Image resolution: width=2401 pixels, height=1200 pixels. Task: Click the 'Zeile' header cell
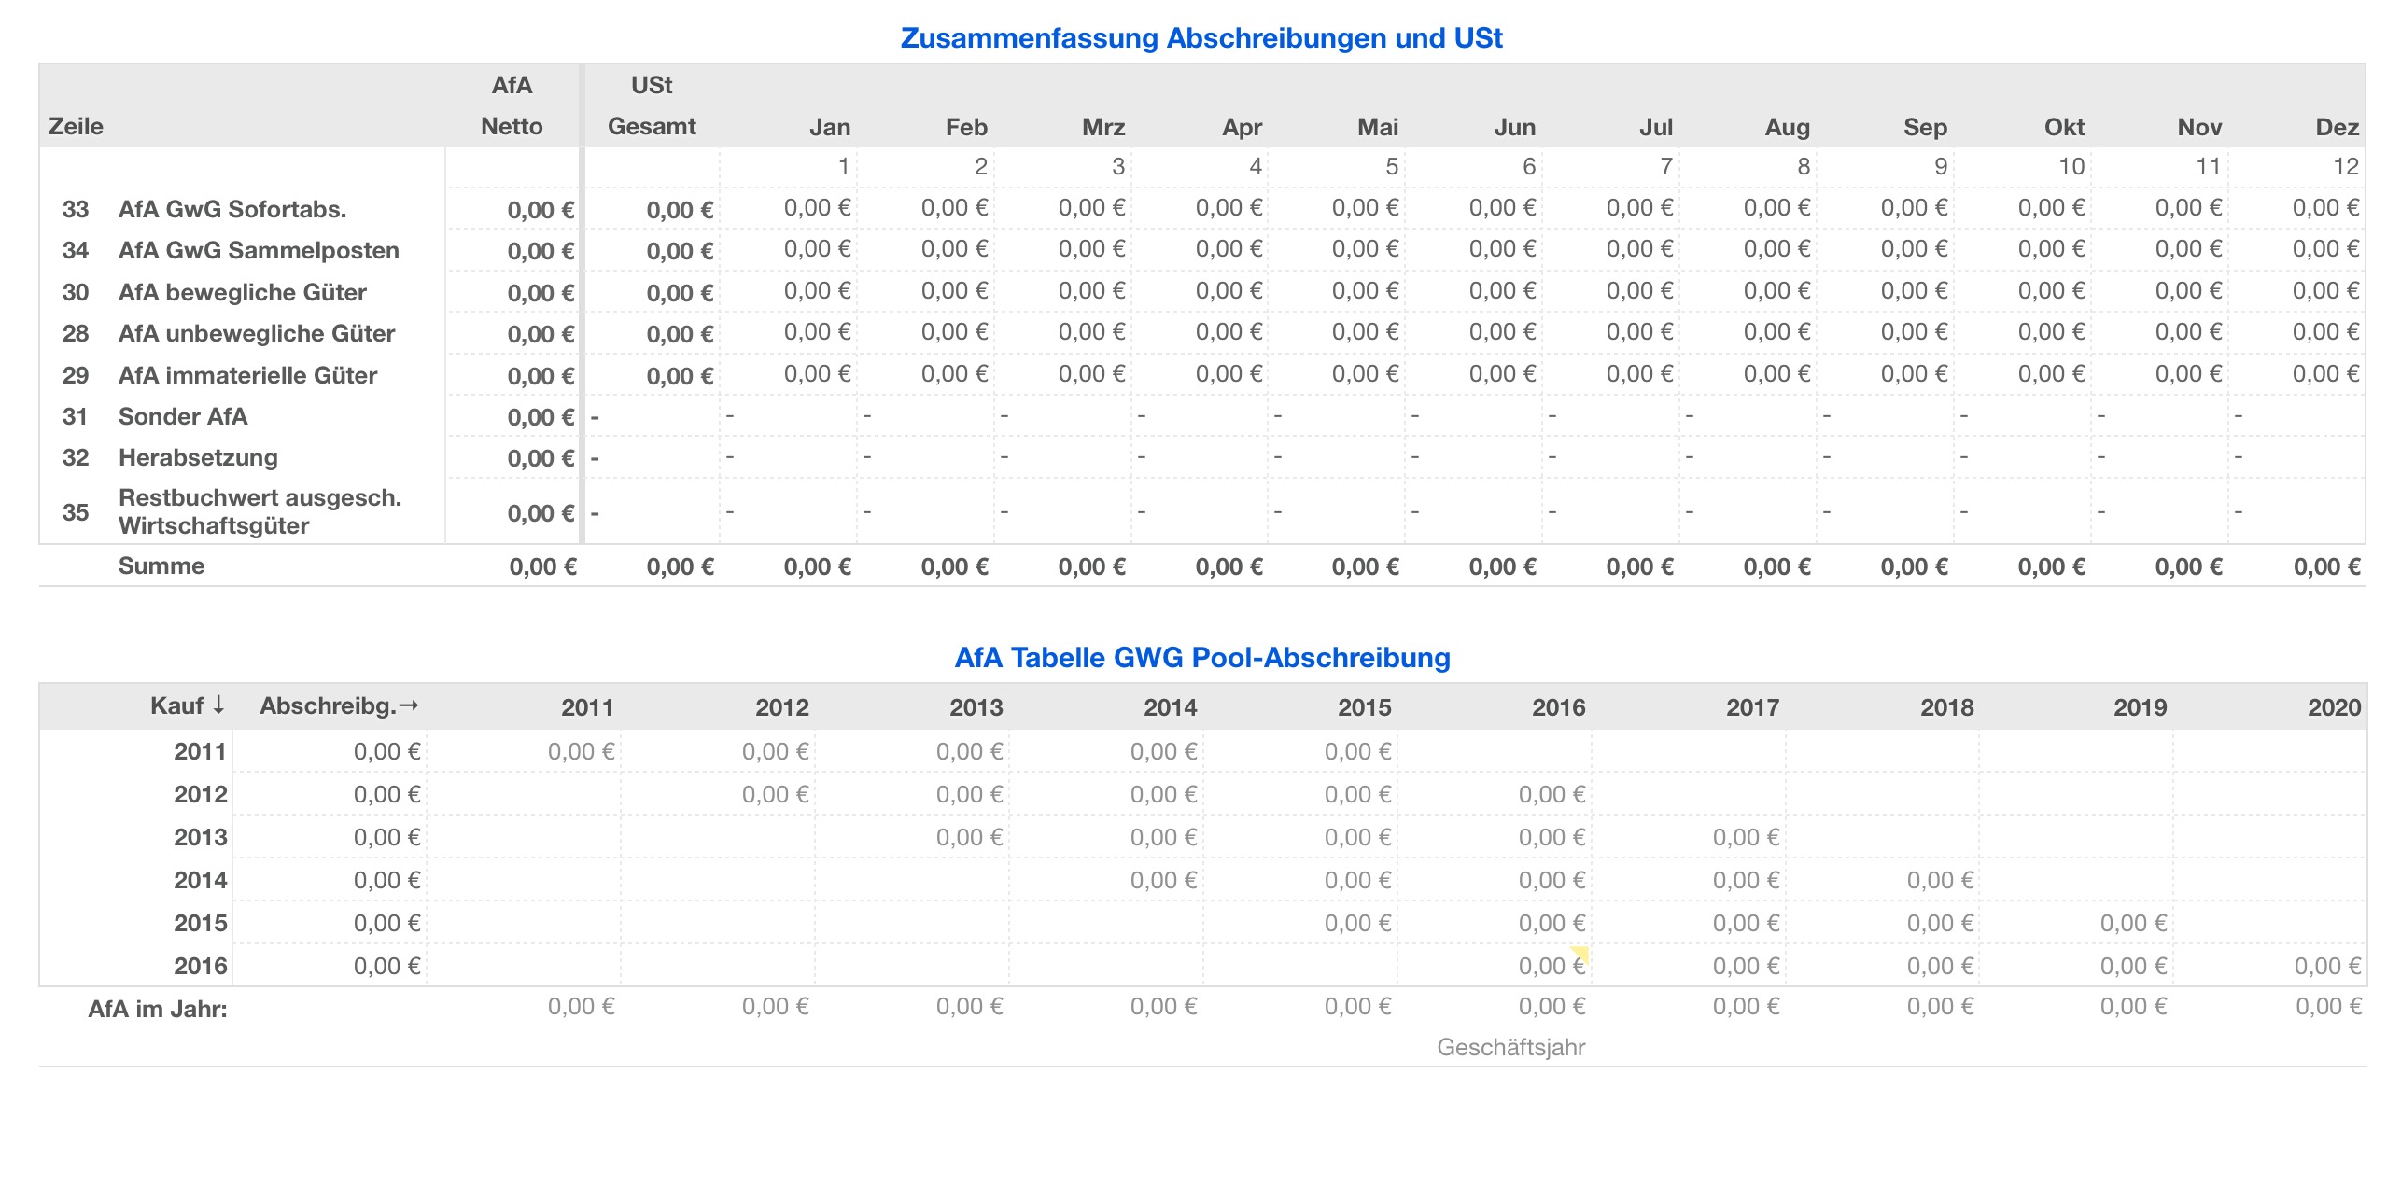(76, 126)
